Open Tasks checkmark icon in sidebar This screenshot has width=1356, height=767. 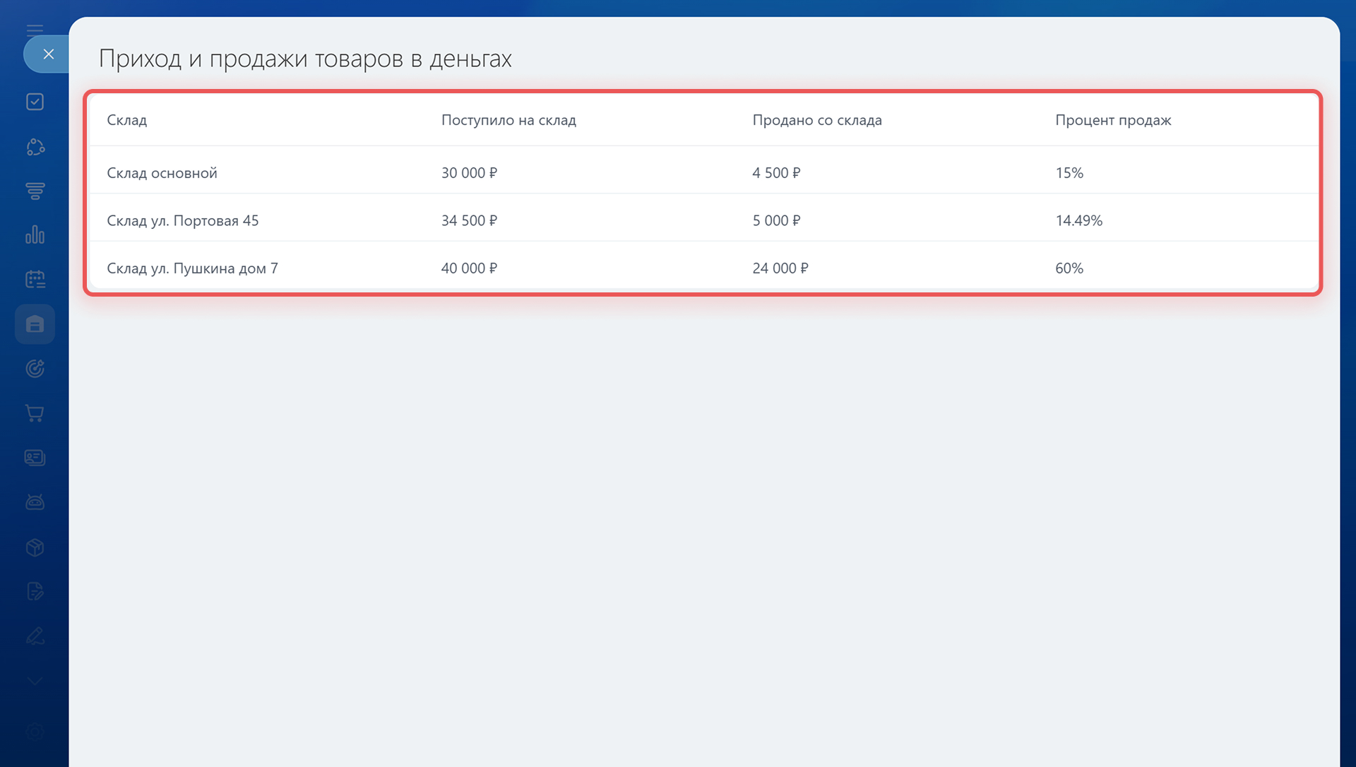coord(35,102)
